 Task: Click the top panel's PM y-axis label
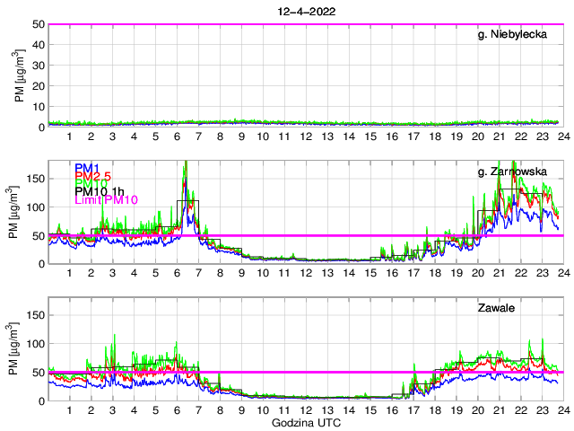(18, 75)
